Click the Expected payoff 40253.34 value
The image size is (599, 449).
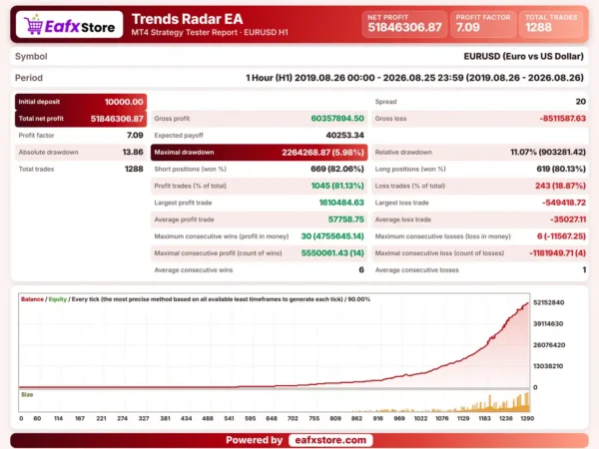[x=345, y=135]
